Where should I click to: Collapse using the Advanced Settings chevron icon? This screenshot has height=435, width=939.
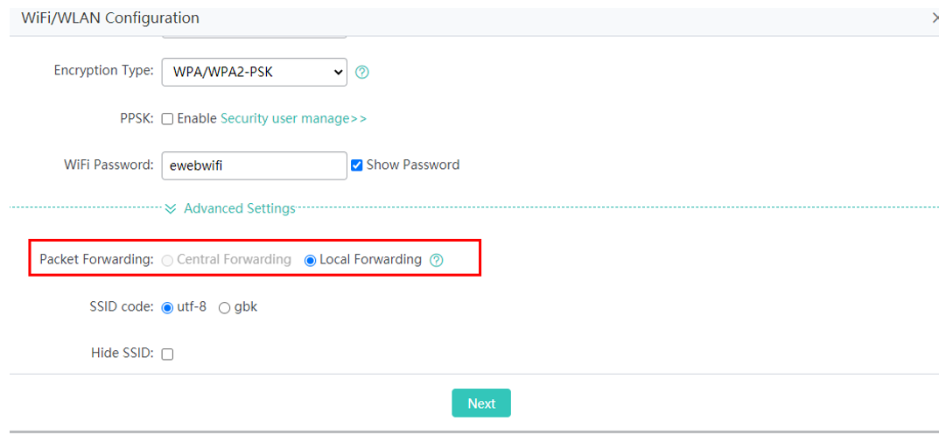pyautogui.click(x=171, y=208)
